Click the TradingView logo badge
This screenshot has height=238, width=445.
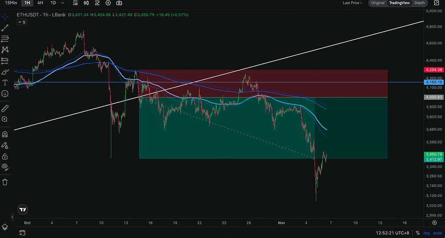point(23,209)
